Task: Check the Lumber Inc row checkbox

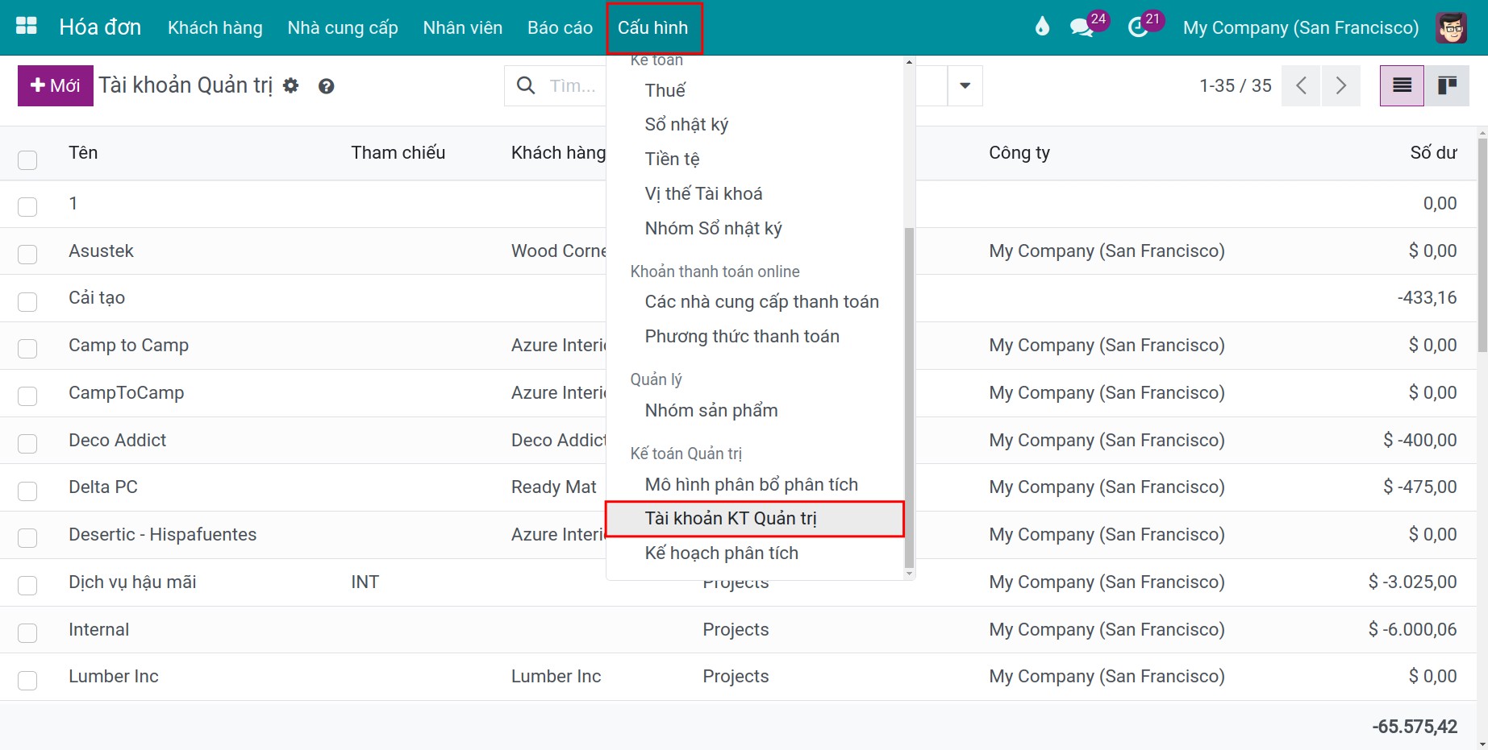Action: (x=27, y=680)
